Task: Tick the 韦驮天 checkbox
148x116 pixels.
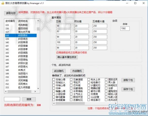Action: click(x=71, y=82)
